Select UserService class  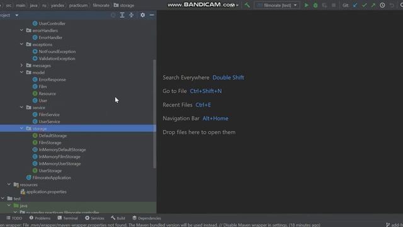[49, 122]
